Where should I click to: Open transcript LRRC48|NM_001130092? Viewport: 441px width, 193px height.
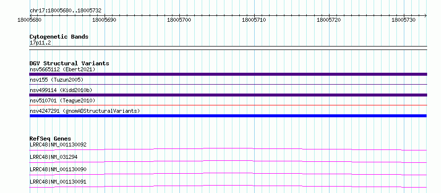point(58,145)
